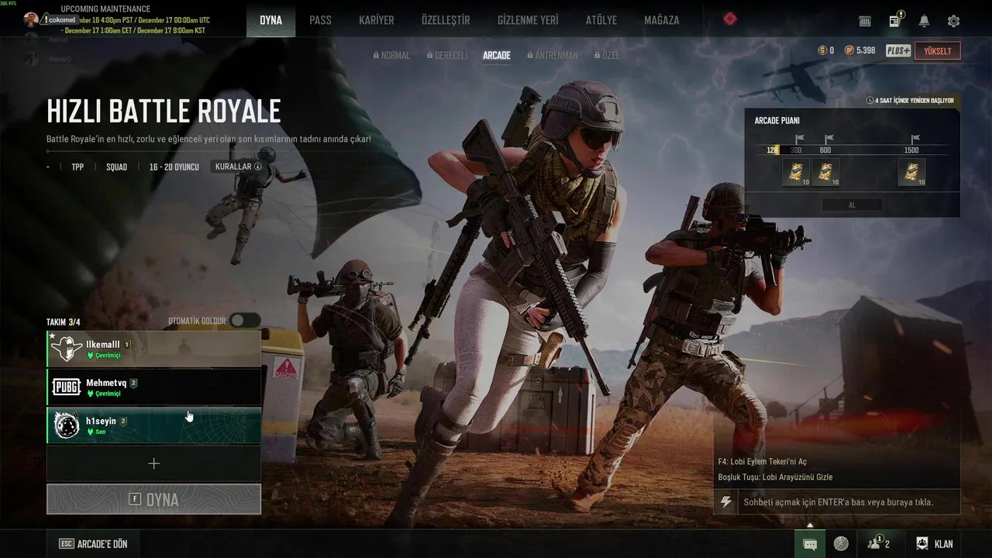This screenshot has height=558, width=992.
Task: Click the 16 - 20 OYUNCU label
Action: pyautogui.click(x=174, y=167)
